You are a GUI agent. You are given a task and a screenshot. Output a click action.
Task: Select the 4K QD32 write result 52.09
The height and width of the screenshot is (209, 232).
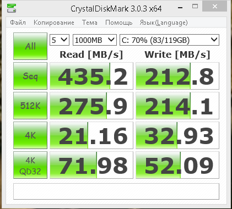(x=177, y=165)
